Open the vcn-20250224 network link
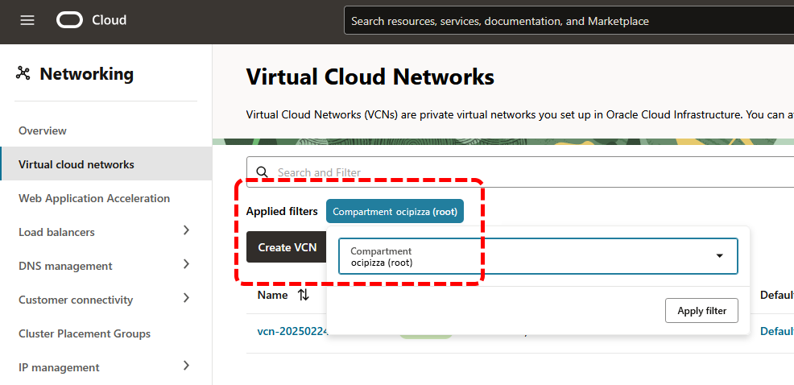794x385 pixels. (x=290, y=331)
